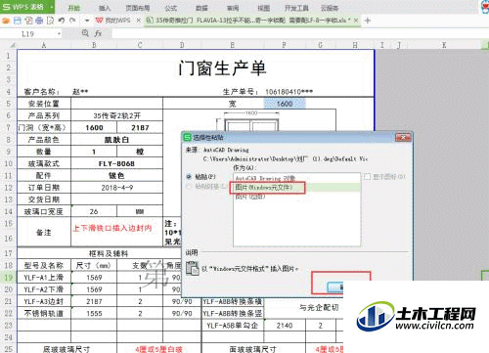This screenshot has height=353, width=489.
Task: Close the 选择性粘贴 dialog
Action: (x=403, y=138)
